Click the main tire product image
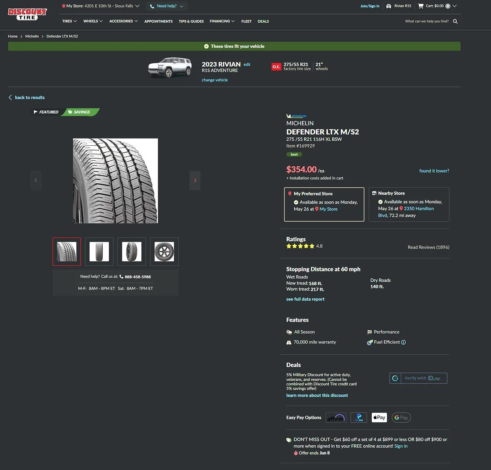 [x=115, y=181]
